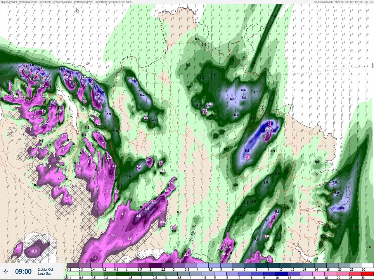Click the 09:00 forecast time
This screenshot has height=280, width=374.
click(23, 272)
